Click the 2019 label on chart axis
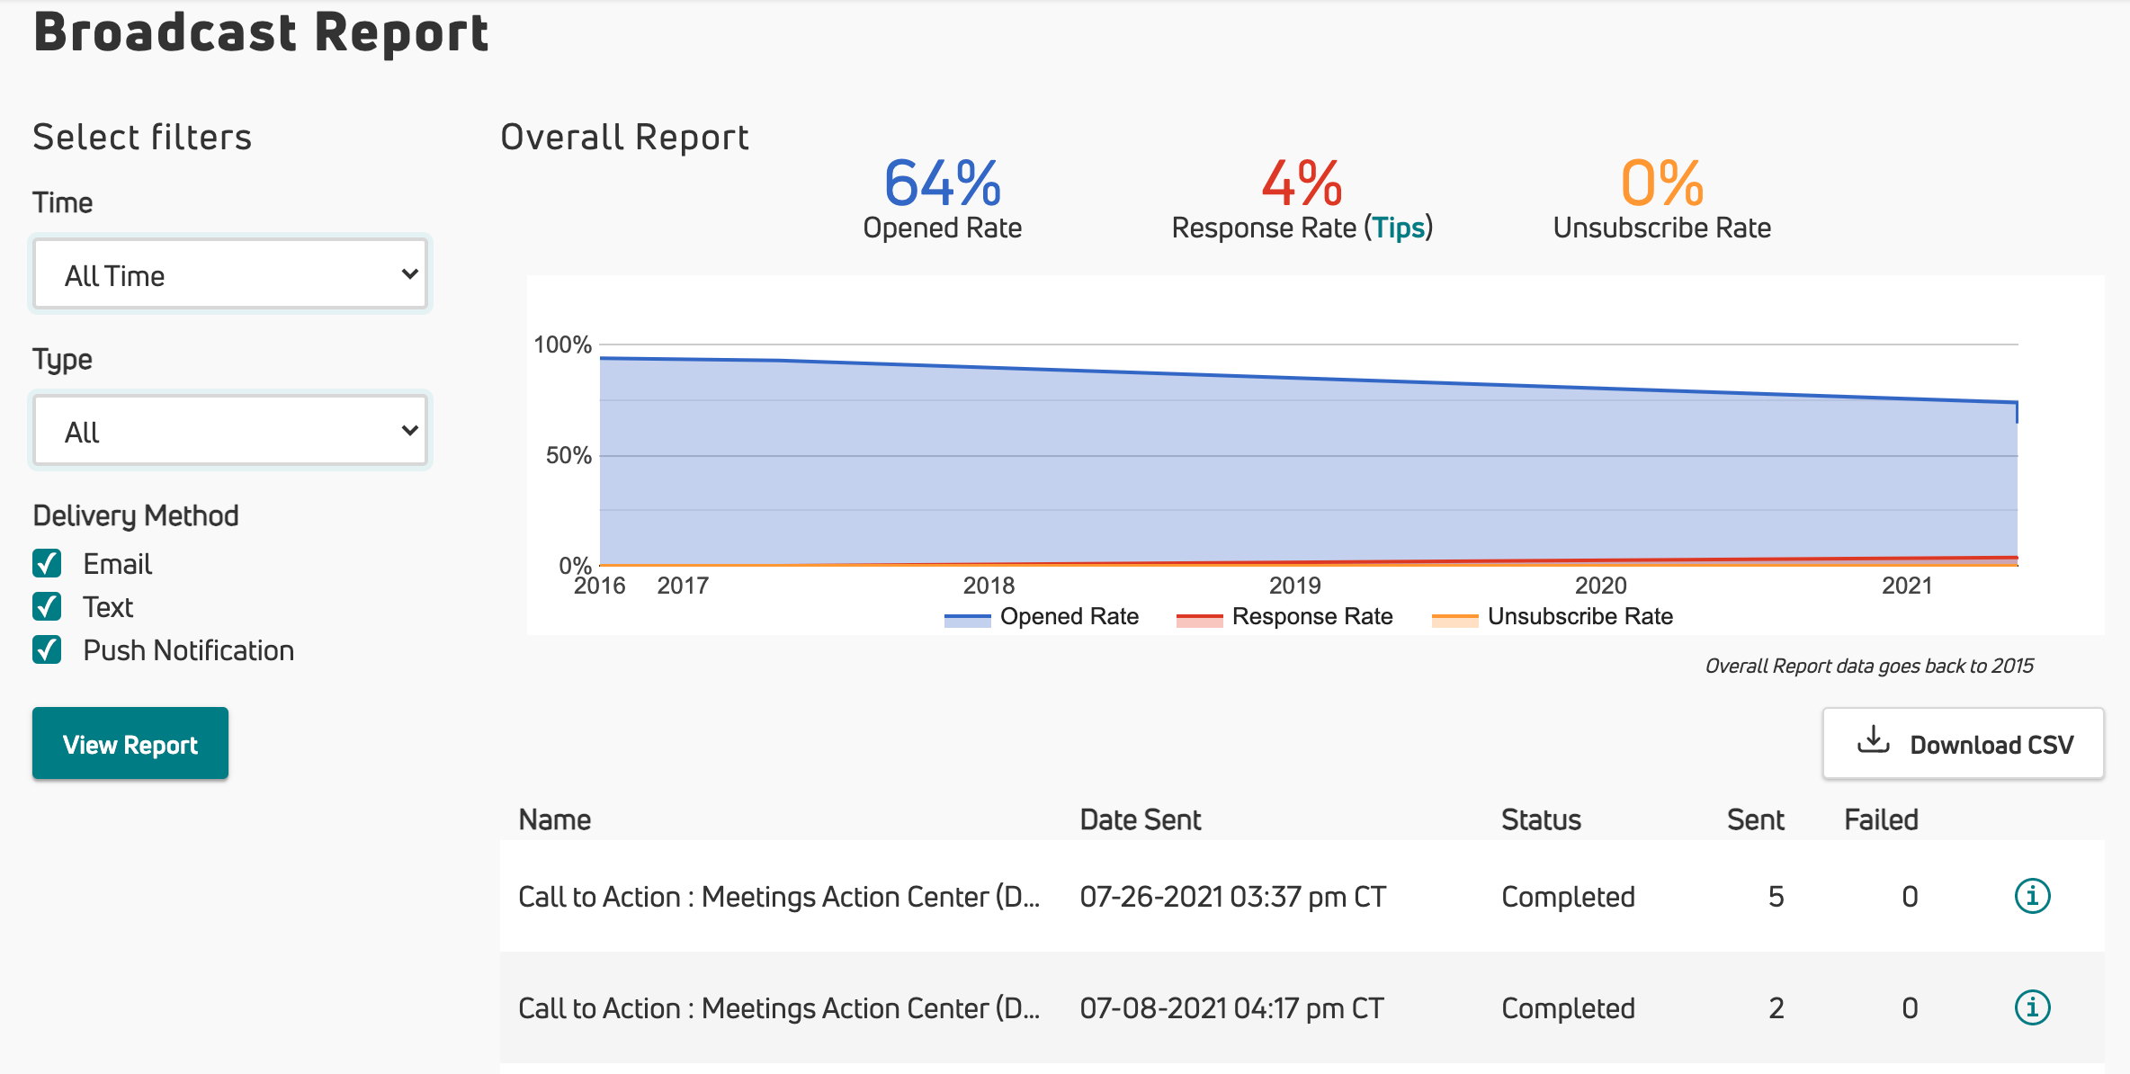The width and height of the screenshot is (2130, 1074). click(x=1294, y=586)
